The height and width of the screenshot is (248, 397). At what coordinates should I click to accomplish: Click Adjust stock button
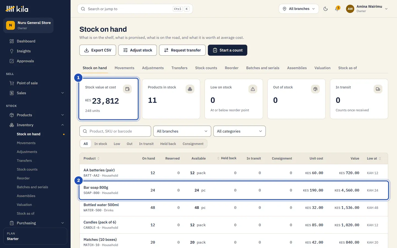click(x=138, y=50)
